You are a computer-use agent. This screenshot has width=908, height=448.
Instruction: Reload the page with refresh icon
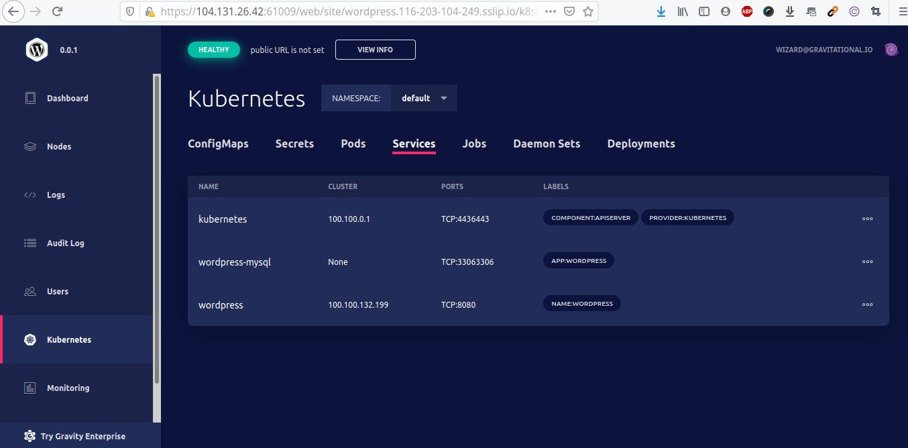click(x=58, y=11)
